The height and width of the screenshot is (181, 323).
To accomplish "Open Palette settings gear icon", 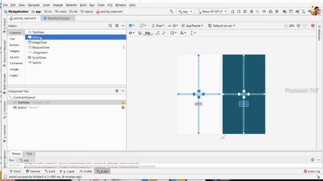I will 117,26.
